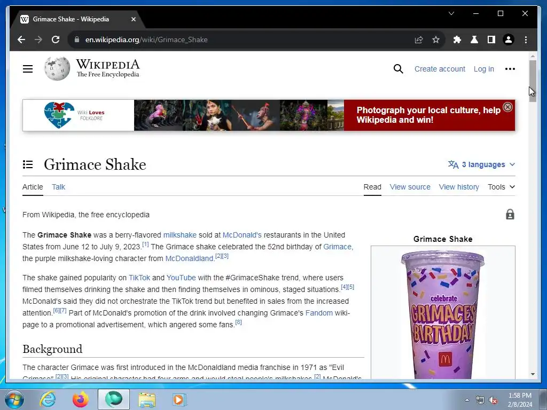Click the muted volume tray icon
Viewport: 547px width, 410px height.
(x=493, y=400)
